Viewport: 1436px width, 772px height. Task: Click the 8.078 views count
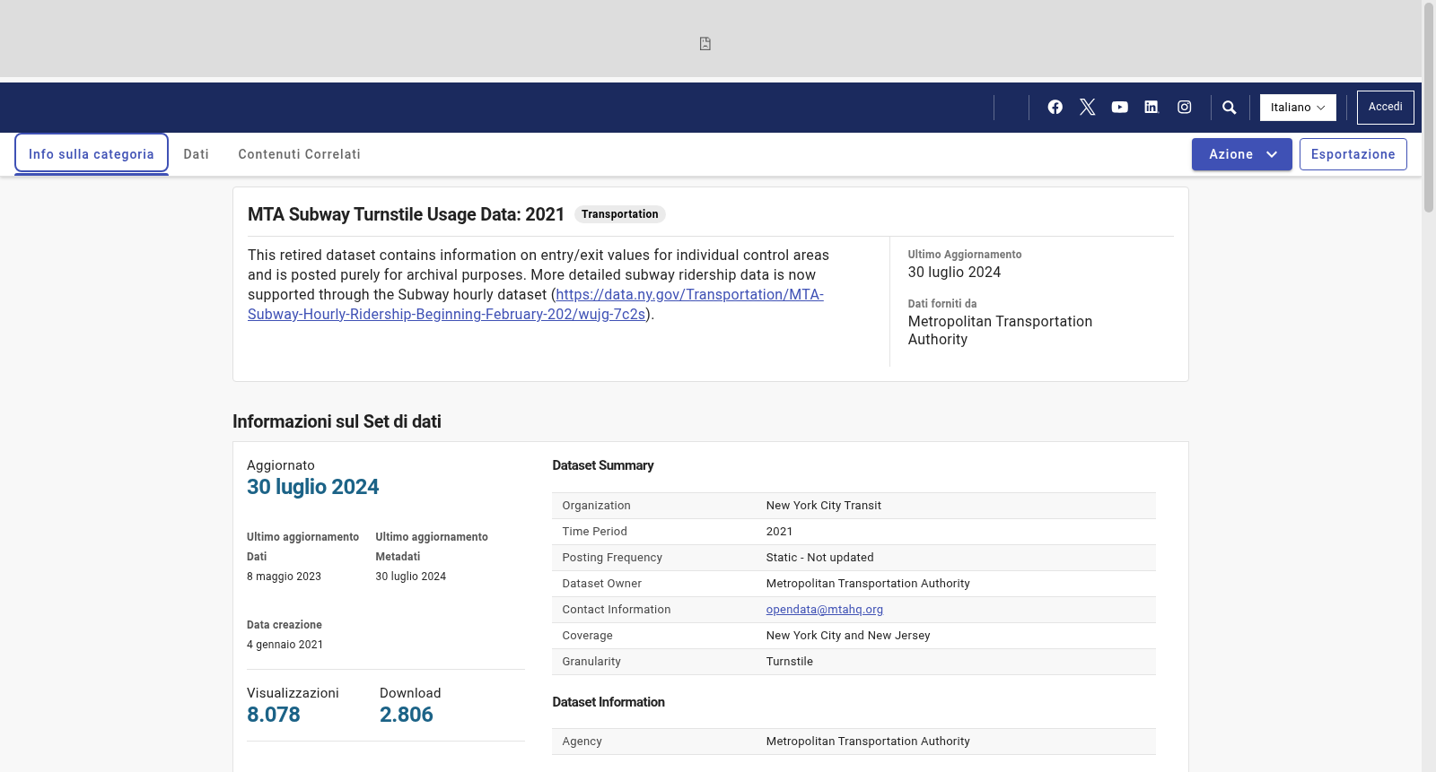point(274,715)
